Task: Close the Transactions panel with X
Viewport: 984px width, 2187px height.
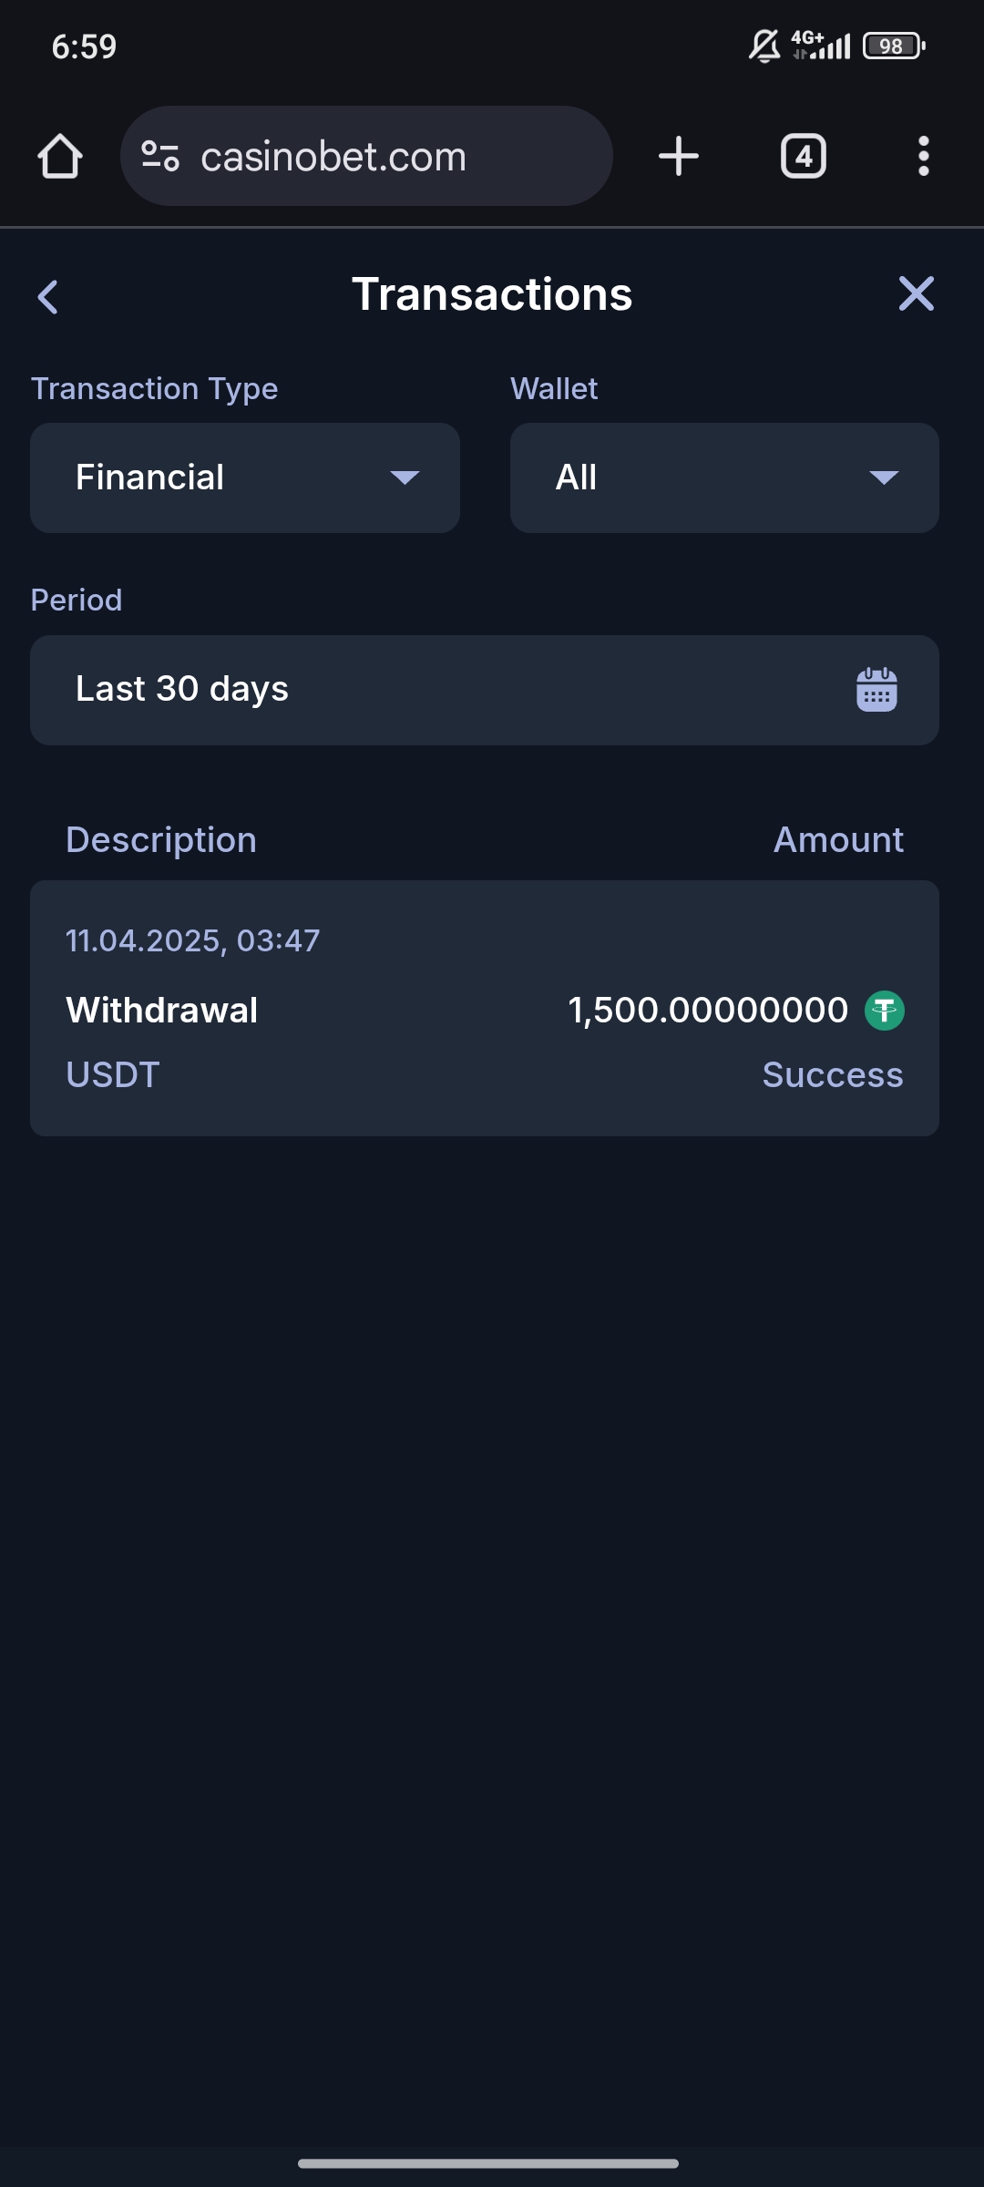Action: pos(916,294)
